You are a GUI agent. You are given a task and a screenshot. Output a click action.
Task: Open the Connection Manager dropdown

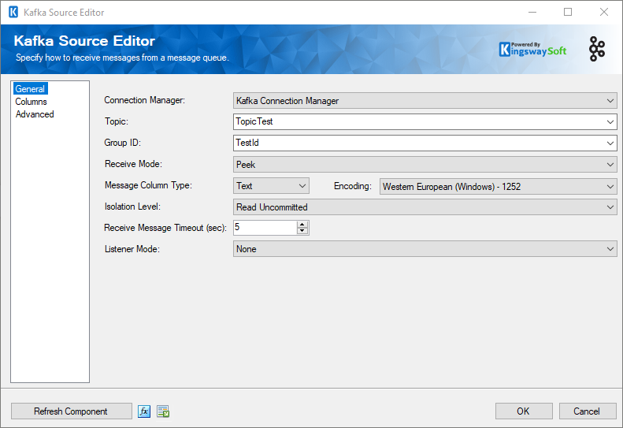[x=425, y=101]
